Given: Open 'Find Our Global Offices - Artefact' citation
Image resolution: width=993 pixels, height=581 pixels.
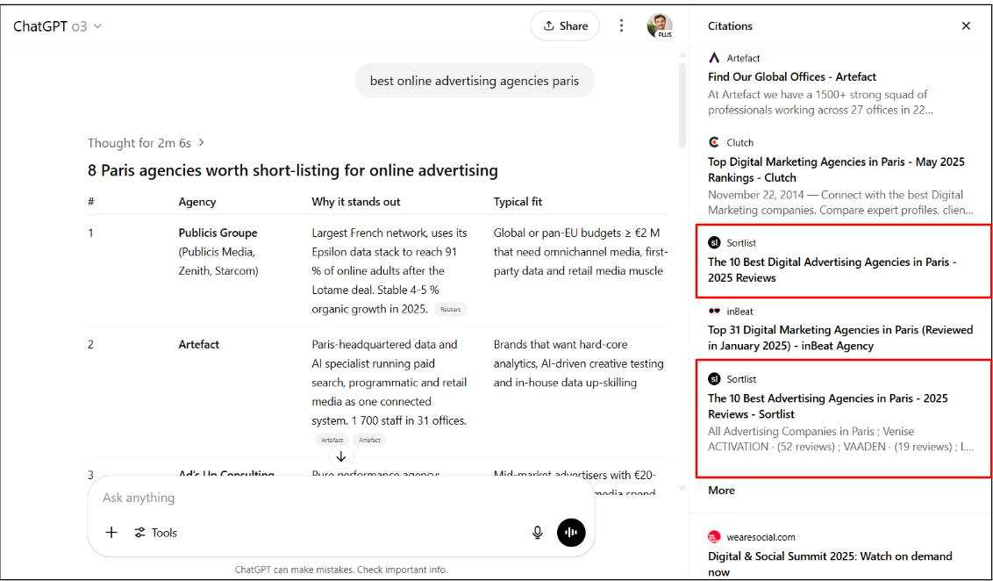Looking at the screenshot, I should click(791, 76).
